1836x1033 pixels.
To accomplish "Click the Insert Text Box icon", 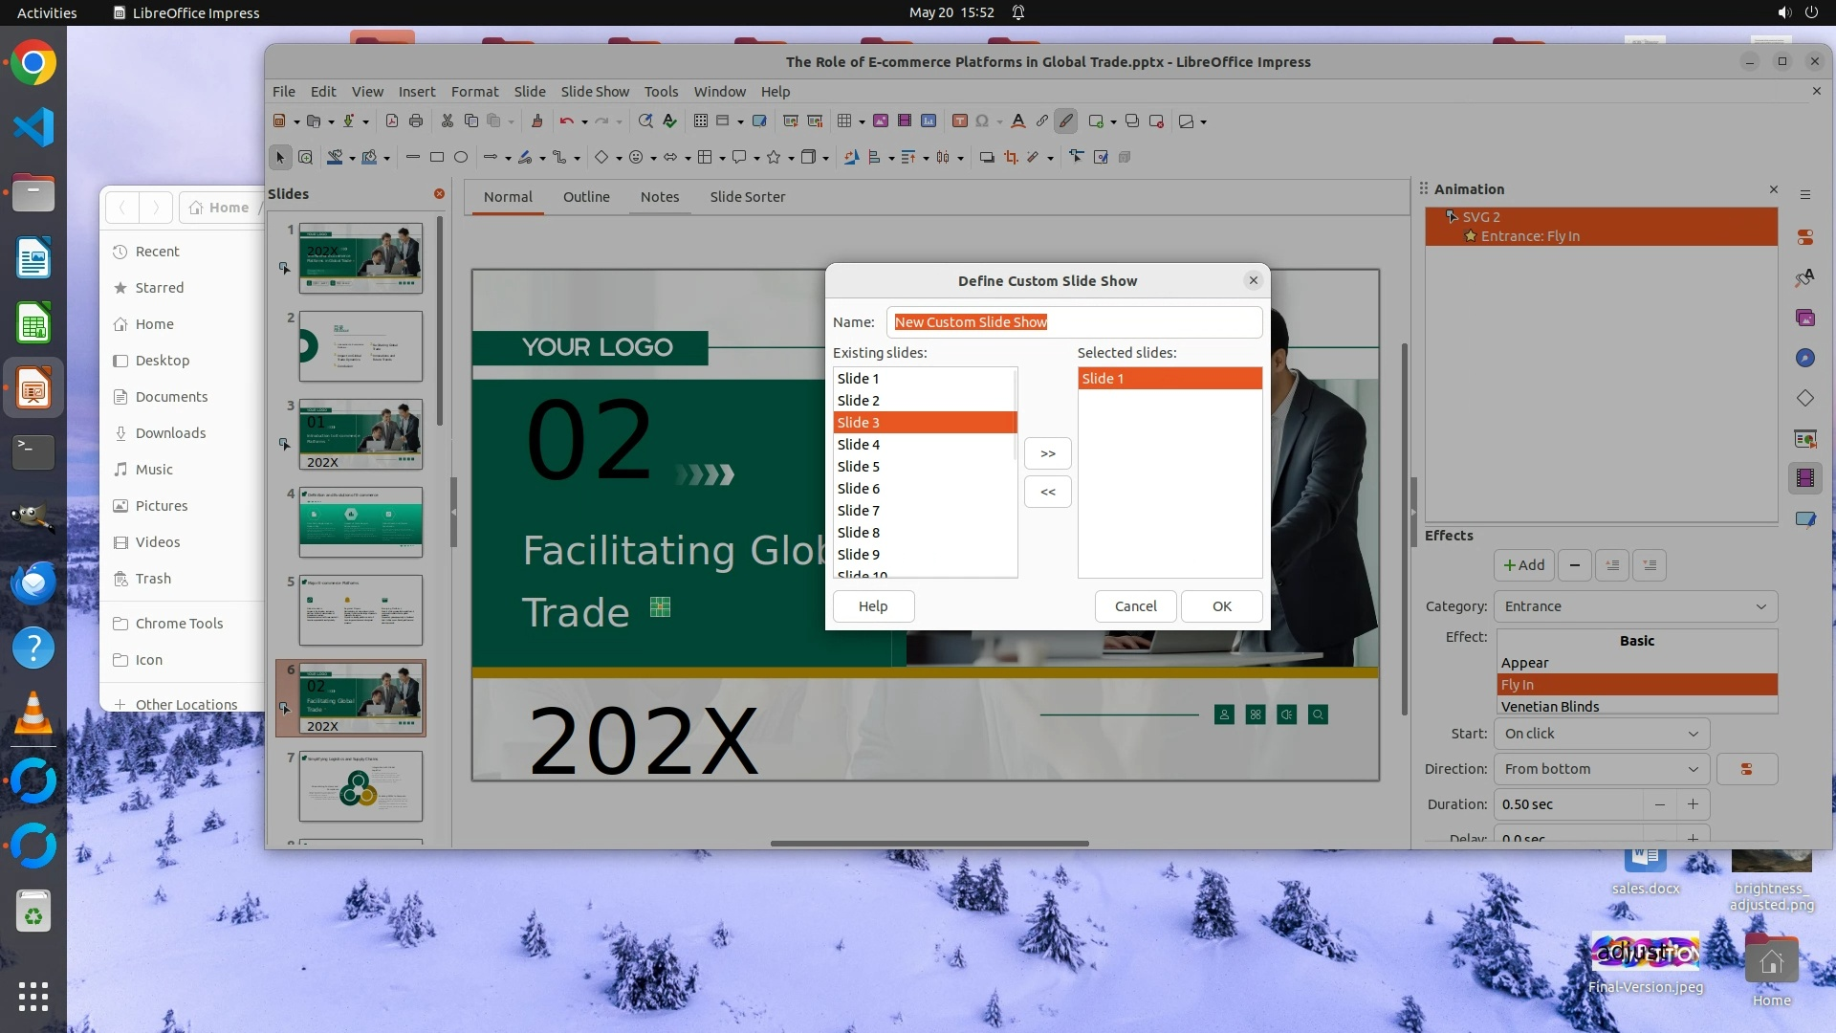I will tap(959, 121).
